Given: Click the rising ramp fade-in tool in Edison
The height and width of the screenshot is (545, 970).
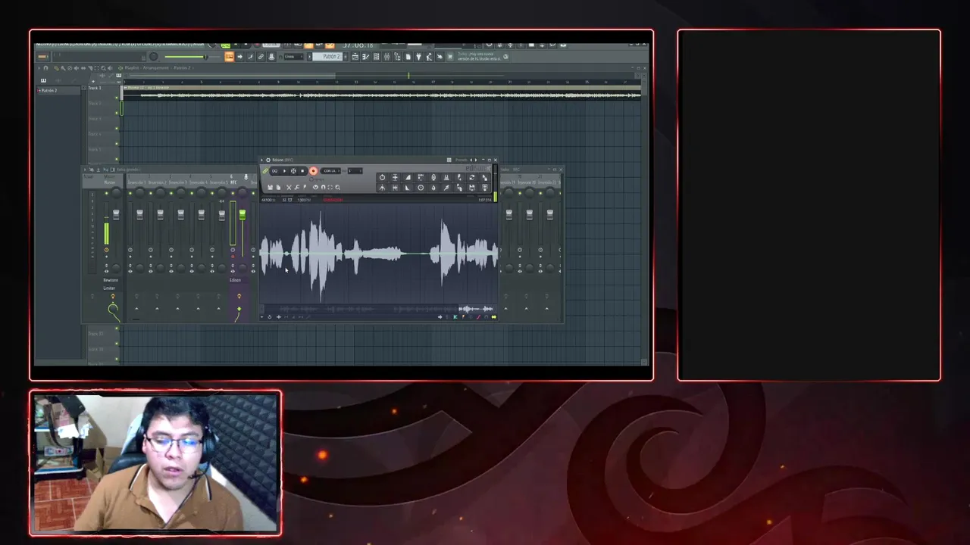Looking at the screenshot, I should click(x=408, y=177).
